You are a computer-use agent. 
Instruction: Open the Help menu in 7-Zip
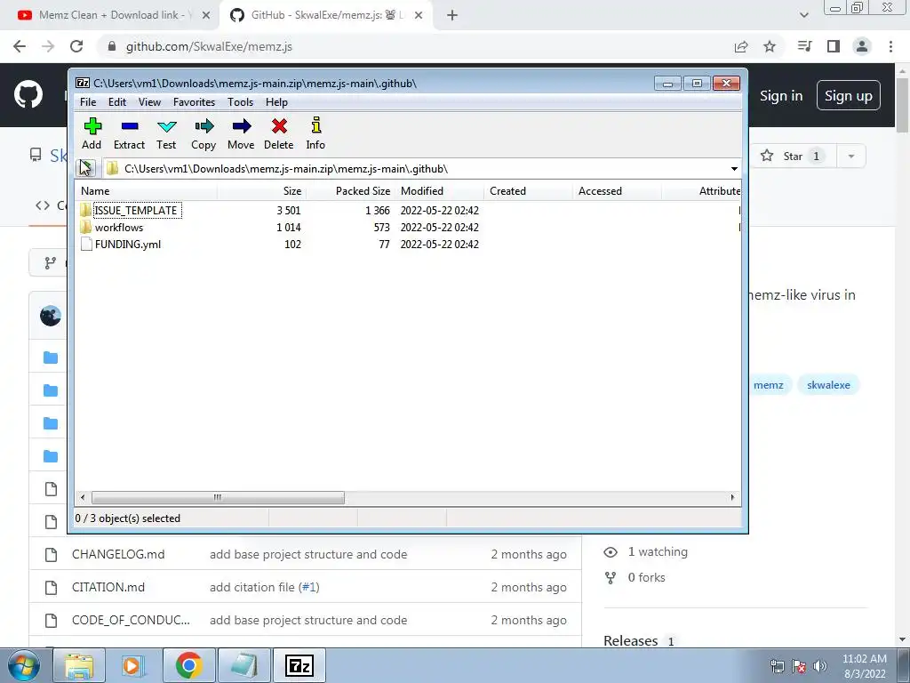pyautogui.click(x=277, y=102)
